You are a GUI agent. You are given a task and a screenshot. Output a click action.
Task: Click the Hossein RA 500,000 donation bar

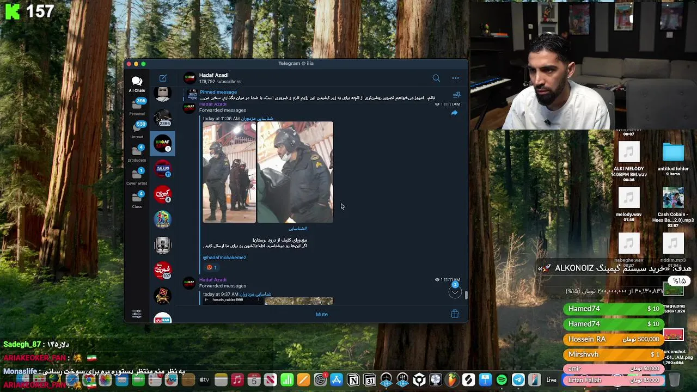613,339
